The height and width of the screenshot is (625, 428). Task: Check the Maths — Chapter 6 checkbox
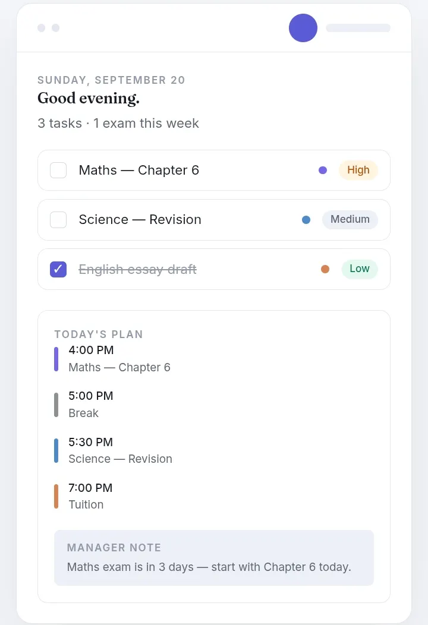tap(58, 170)
